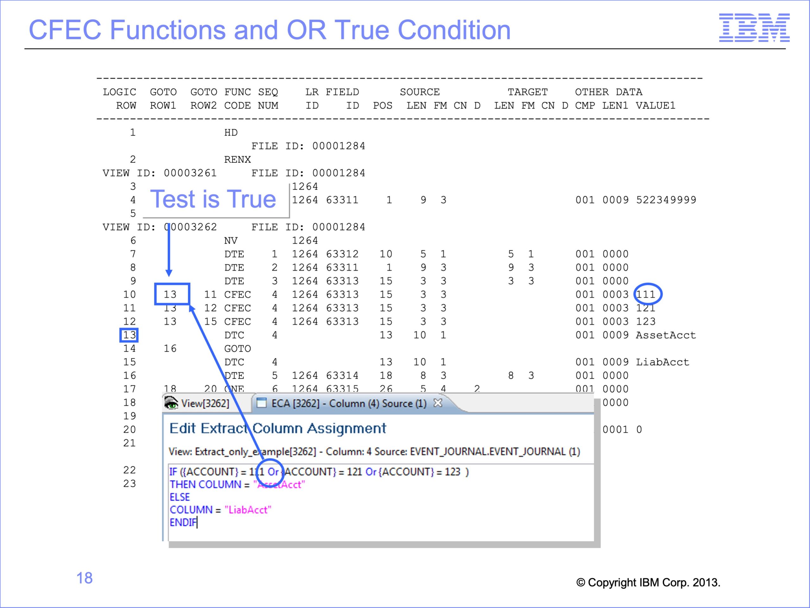The height and width of the screenshot is (608, 810).
Task: Click the POS column header
Action: click(x=383, y=105)
